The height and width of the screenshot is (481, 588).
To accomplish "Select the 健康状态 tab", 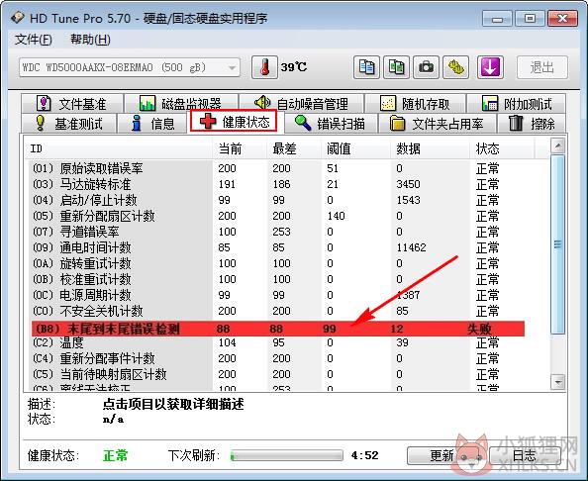I will [234, 121].
